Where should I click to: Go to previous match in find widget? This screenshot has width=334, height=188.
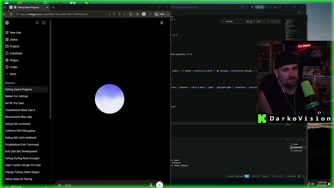[268, 21]
